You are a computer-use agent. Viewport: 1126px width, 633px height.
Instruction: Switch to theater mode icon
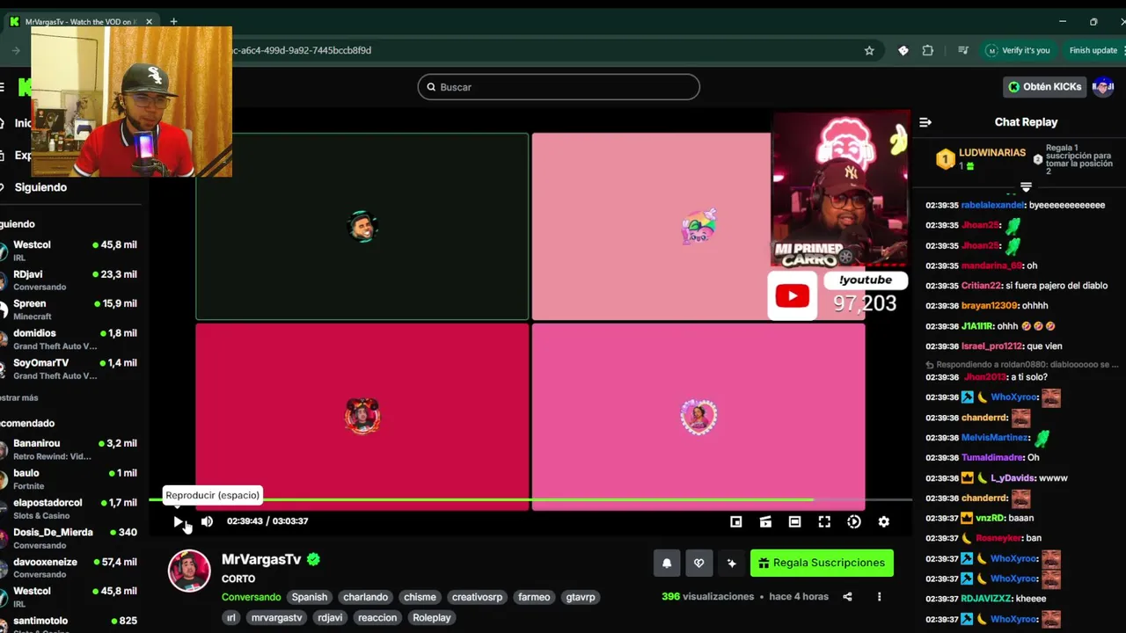click(794, 521)
